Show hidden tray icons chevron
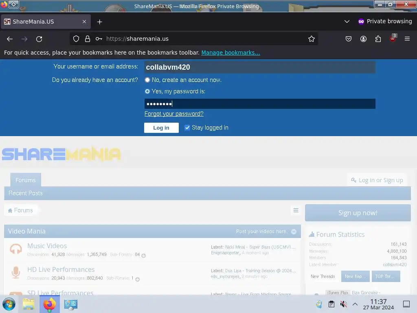The height and width of the screenshot is (313, 417). click(355, 304)
